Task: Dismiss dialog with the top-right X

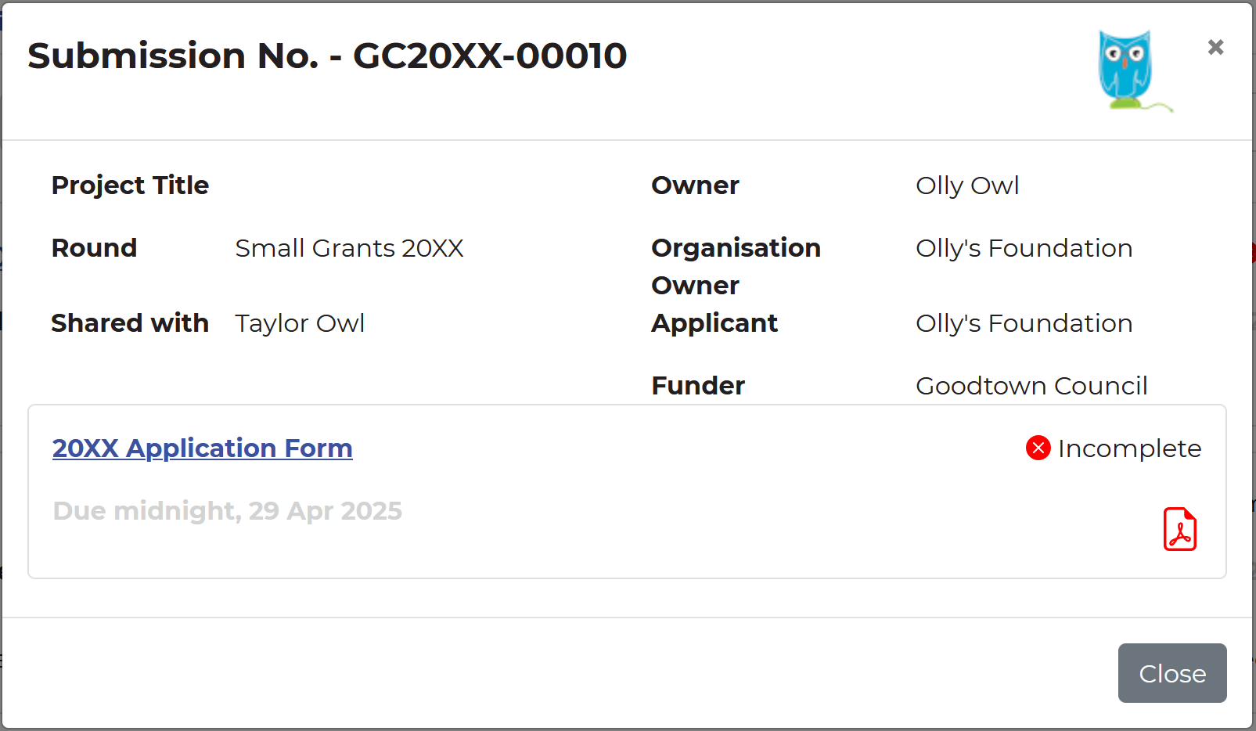Action: click(x=1215, y=48)
